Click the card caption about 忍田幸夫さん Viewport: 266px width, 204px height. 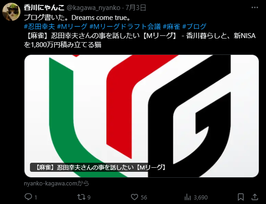pos(100,167)
